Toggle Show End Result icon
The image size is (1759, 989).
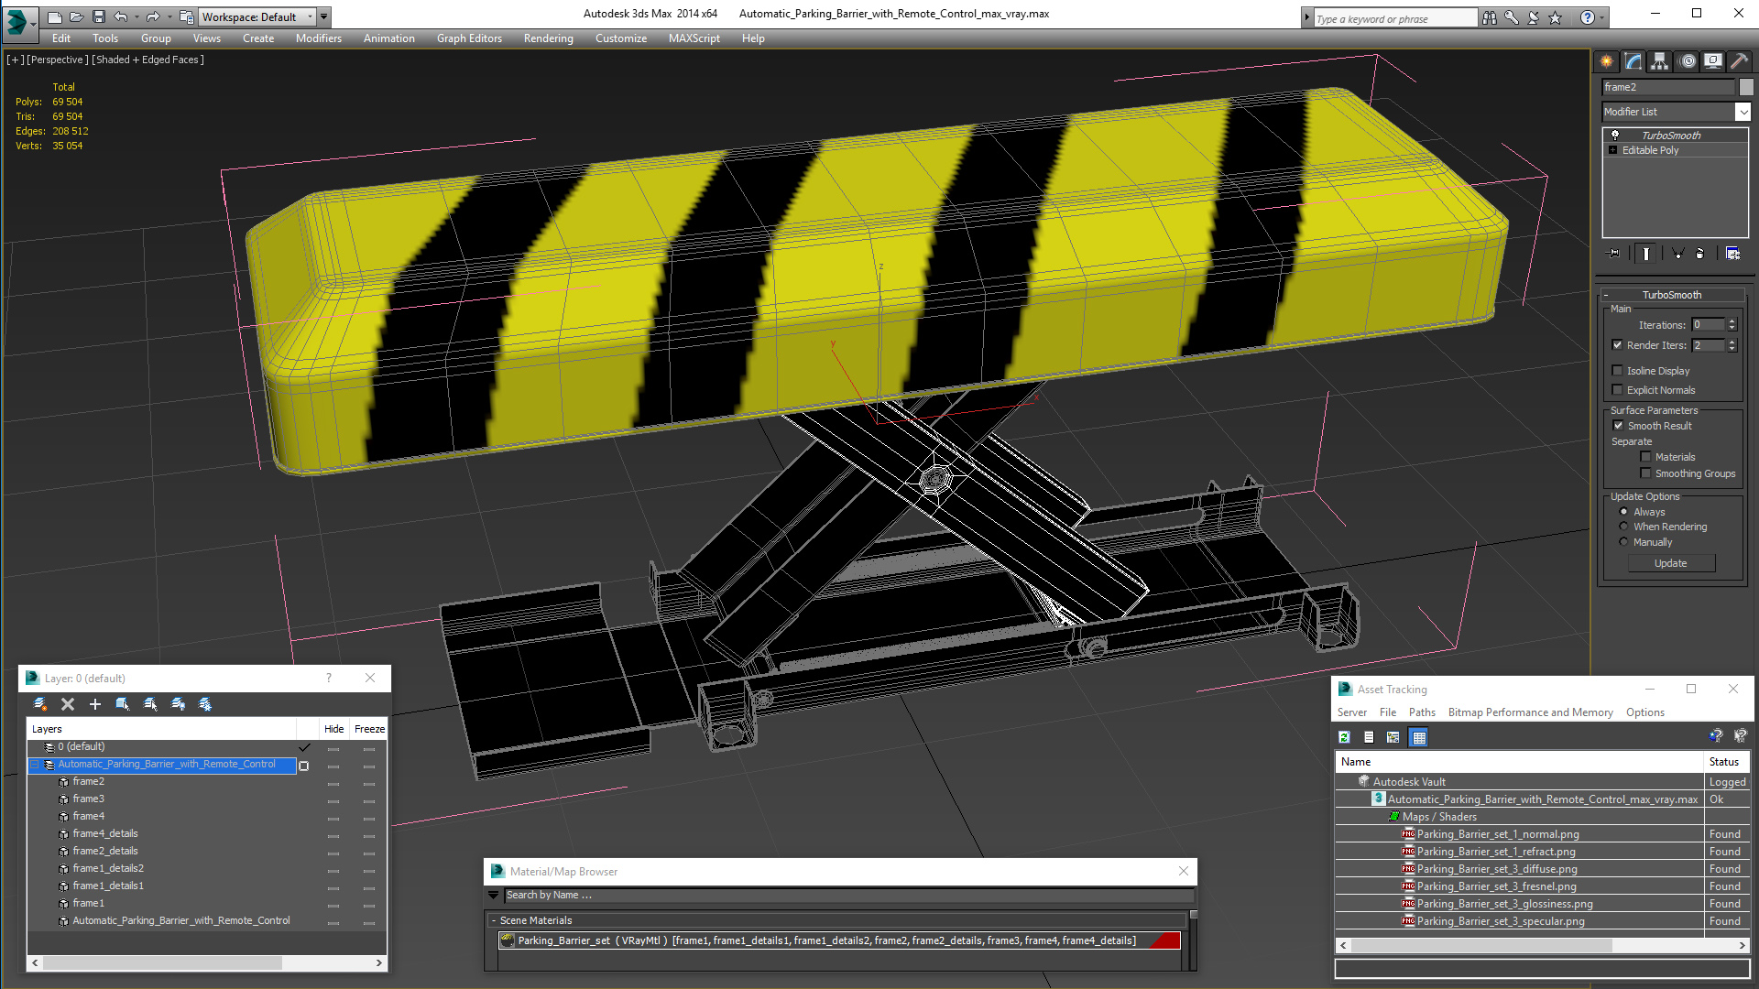tap(1646, 254)
